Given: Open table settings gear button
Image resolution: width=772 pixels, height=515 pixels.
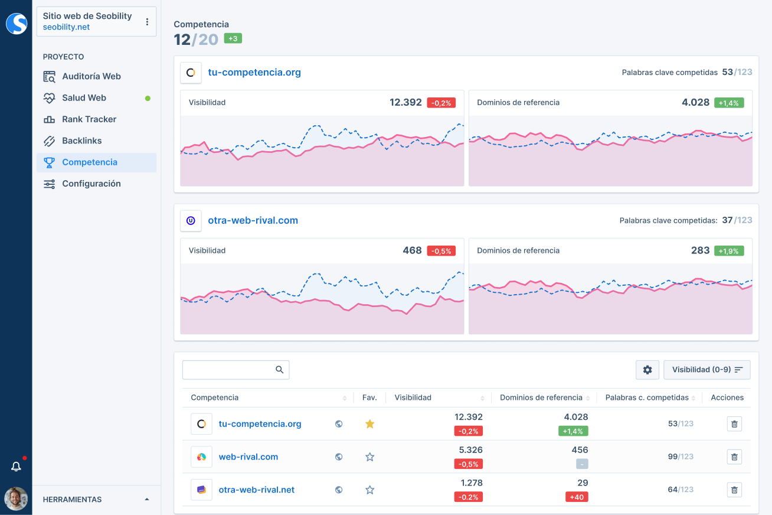Looking at the screenshot, I should 647,370.
